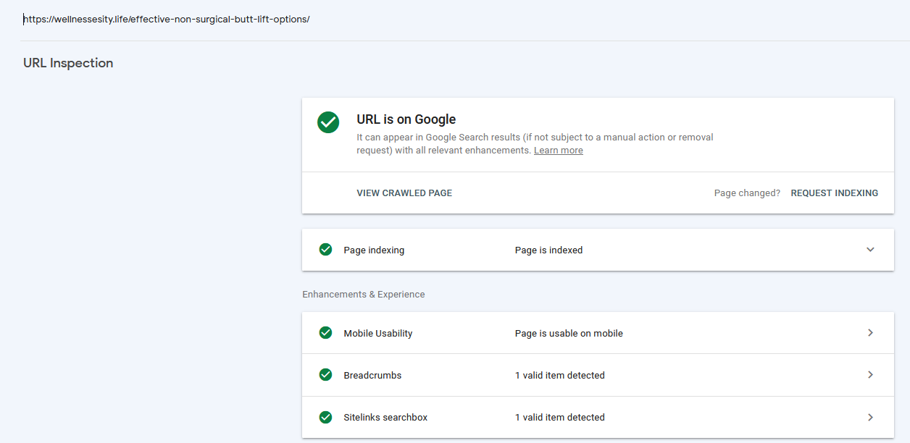Click the Page is usable on mobile text
This screenshot has height=443, width=910.
click(x=569, y=334)
